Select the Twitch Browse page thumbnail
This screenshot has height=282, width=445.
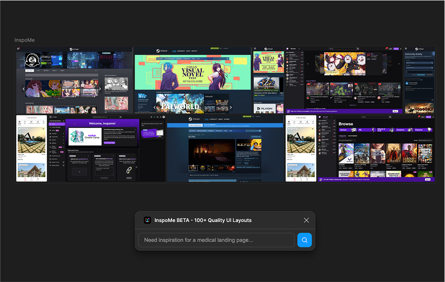pos(376,148)
